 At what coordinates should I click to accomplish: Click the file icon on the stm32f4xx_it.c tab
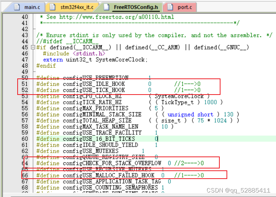[x=52, y=7]
